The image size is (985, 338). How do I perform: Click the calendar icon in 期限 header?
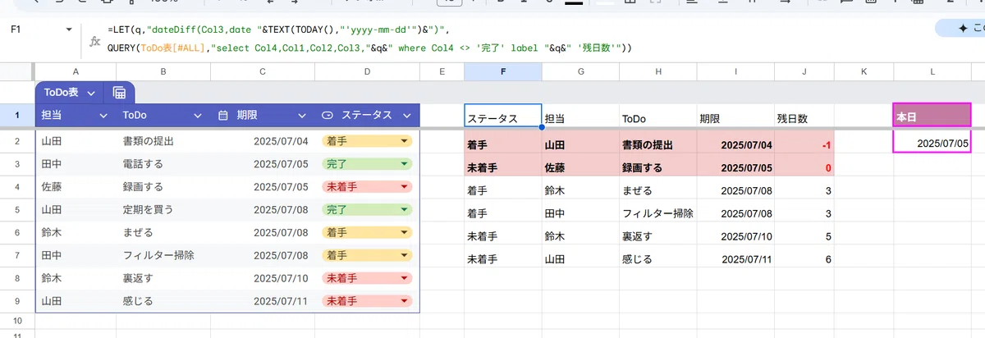click(x=222, y=116)
